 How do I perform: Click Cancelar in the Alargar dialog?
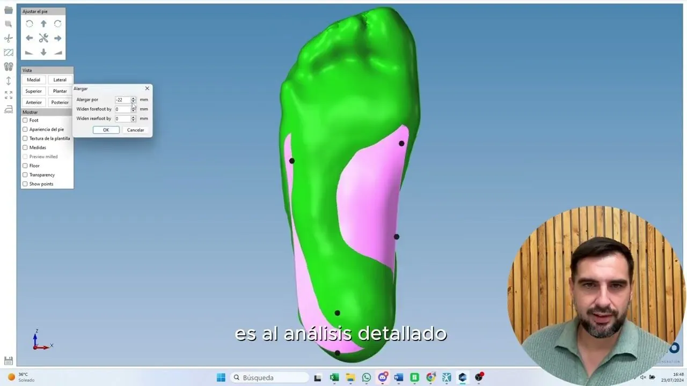[x=135, y=130]
